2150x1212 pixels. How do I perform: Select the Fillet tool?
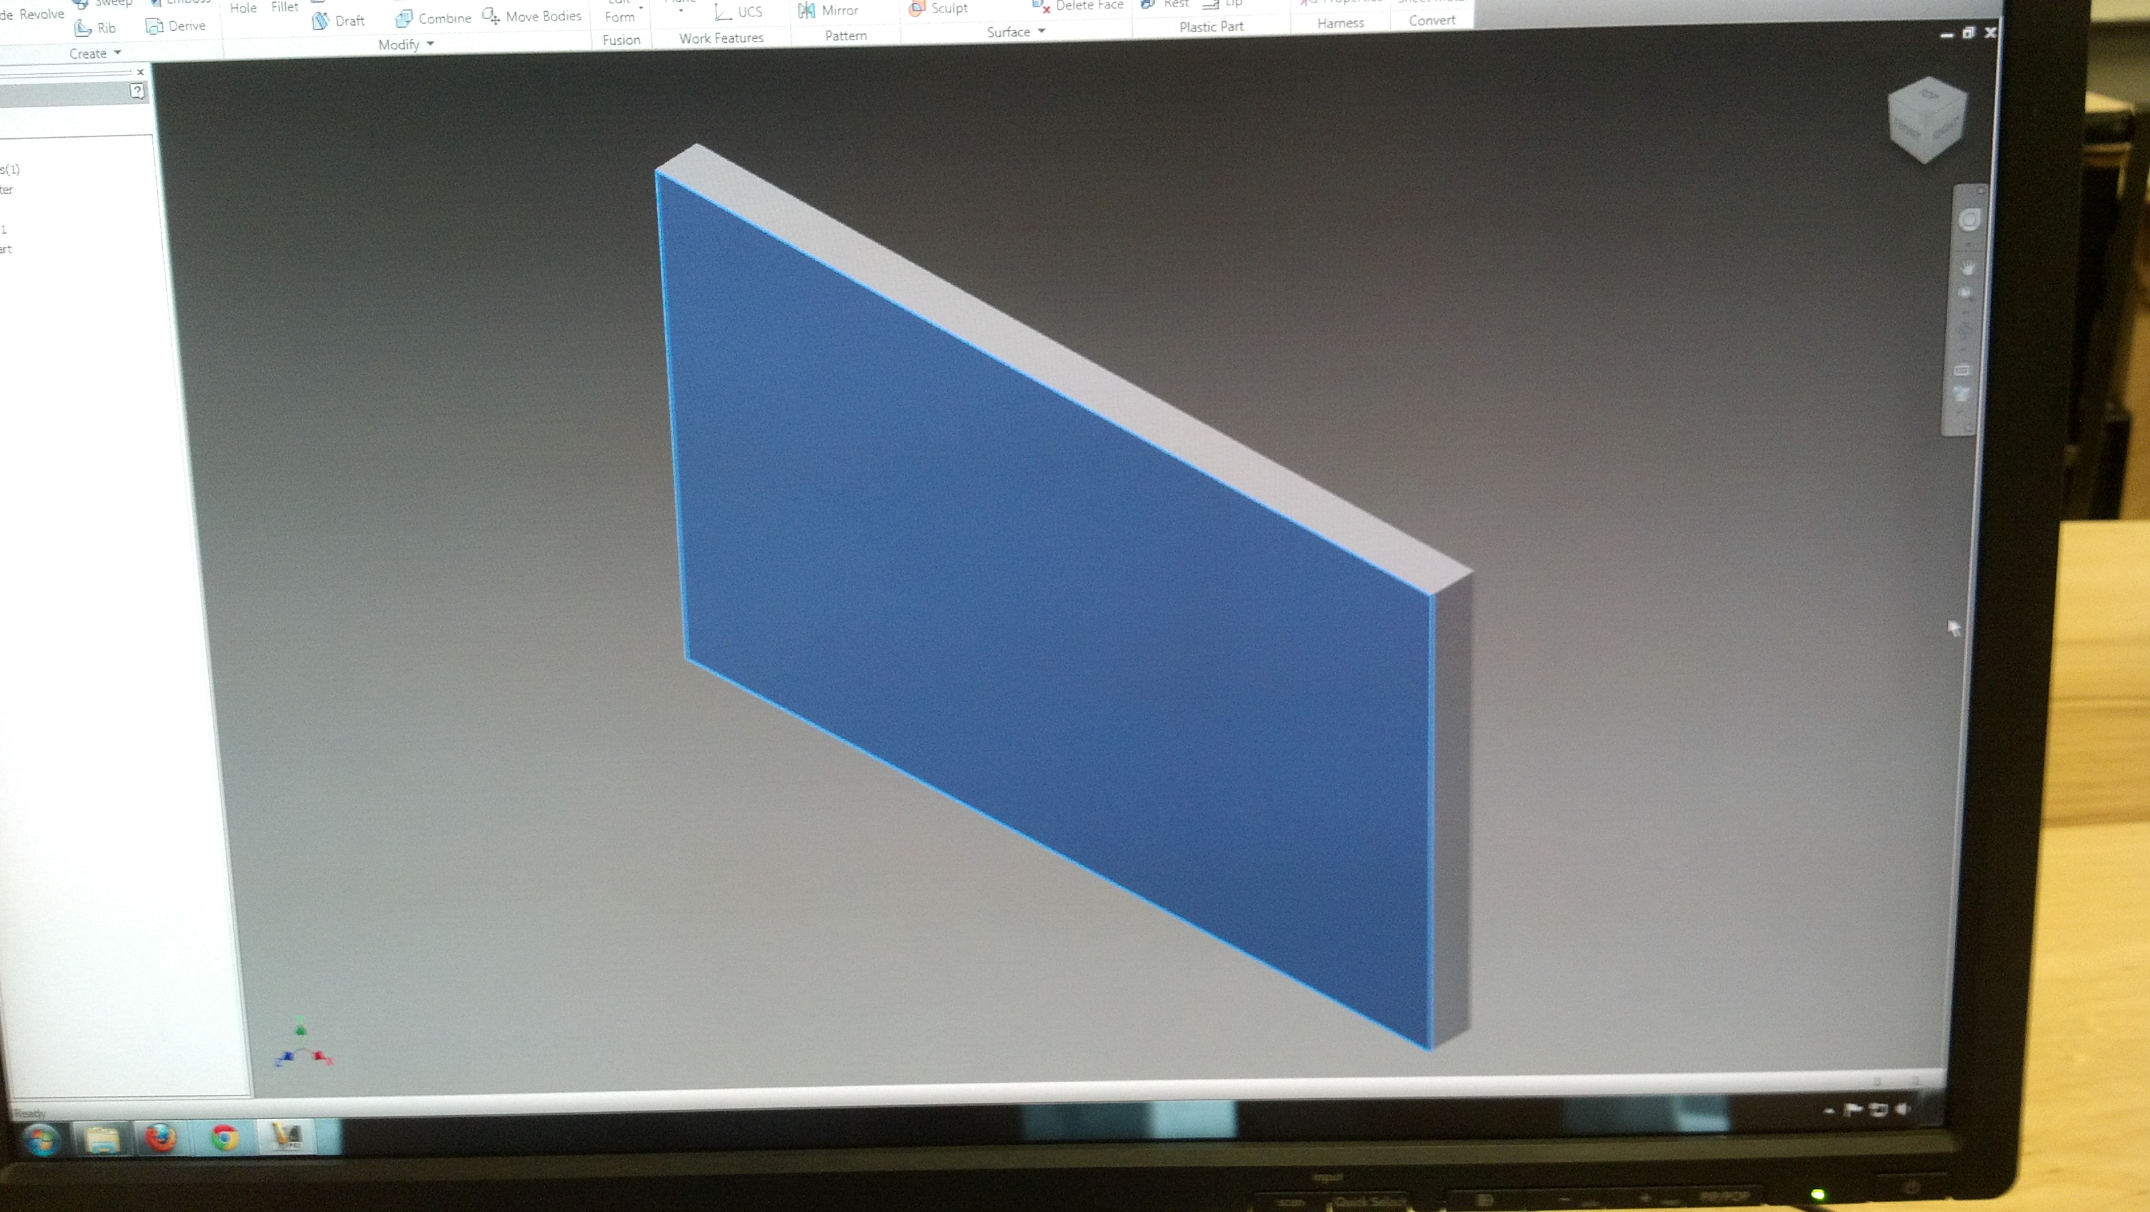click(285, 7)
